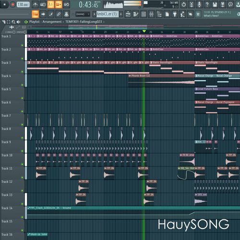Click the green playhead marker on timeline
Image resolution: width=240 pixels, height=240 pixels.
click(144, 31)
